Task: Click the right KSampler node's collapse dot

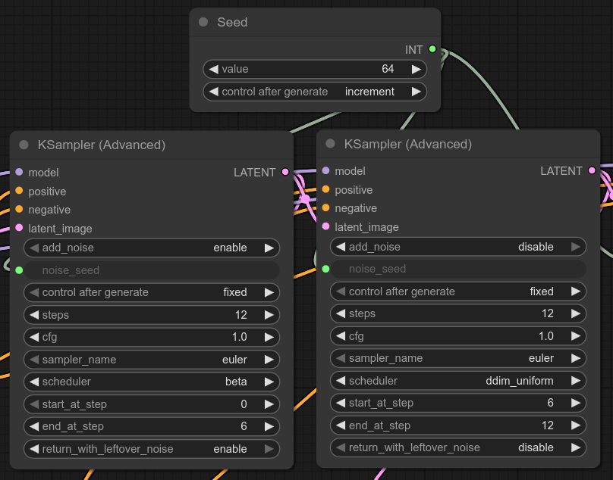Action: tap(330, 144)
